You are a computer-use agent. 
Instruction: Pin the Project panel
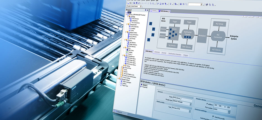click(x=145, y=10)
